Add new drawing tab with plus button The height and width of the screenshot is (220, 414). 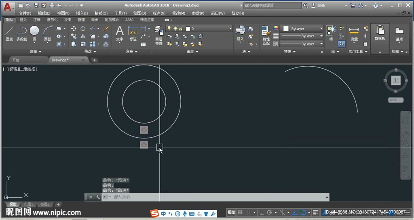[x=94, y=60]
